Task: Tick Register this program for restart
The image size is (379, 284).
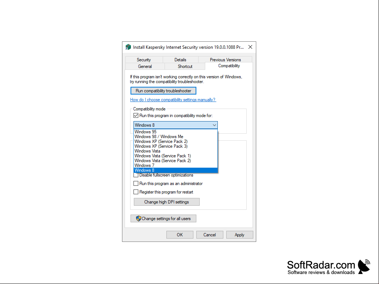Action: [136, 192]
